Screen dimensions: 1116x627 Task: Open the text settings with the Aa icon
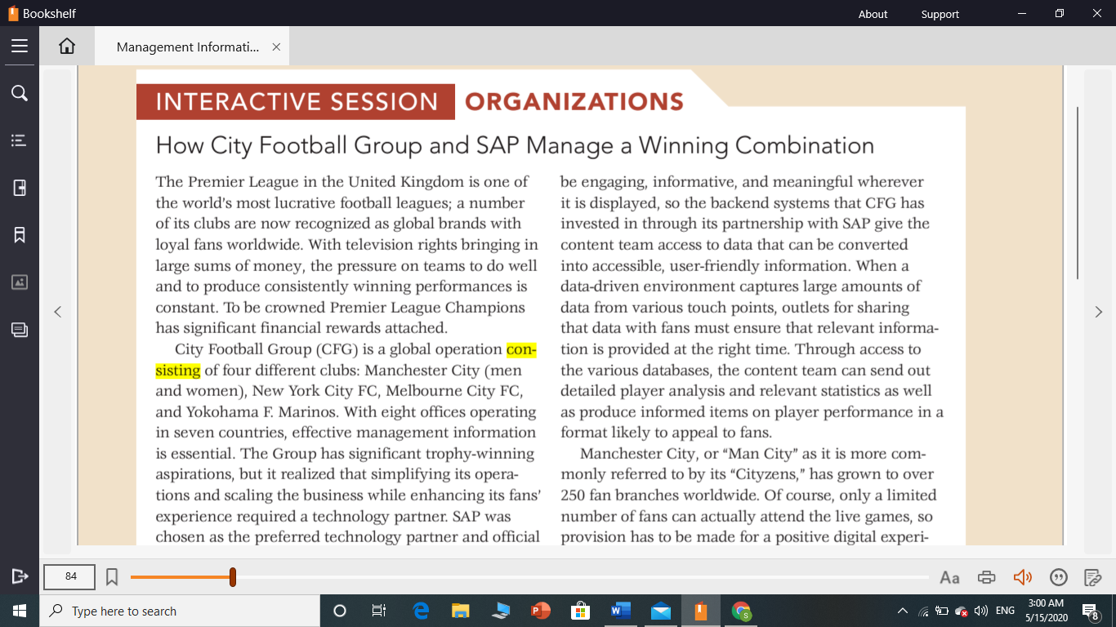pyautogui.click(x=949, y=577)
